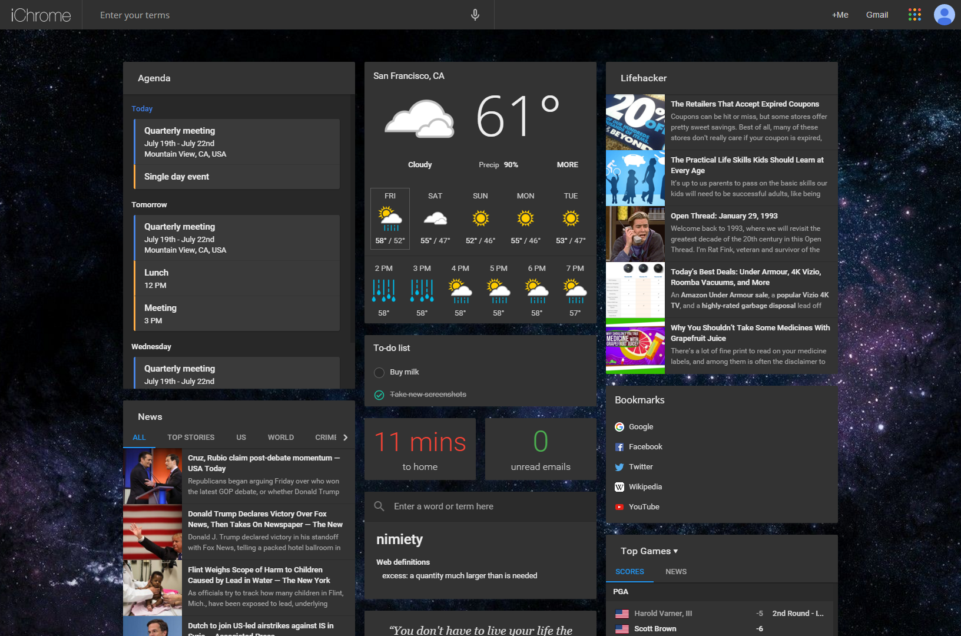
Task: Select Monday sunny forecast icon
Action: [x=525, y=218]
